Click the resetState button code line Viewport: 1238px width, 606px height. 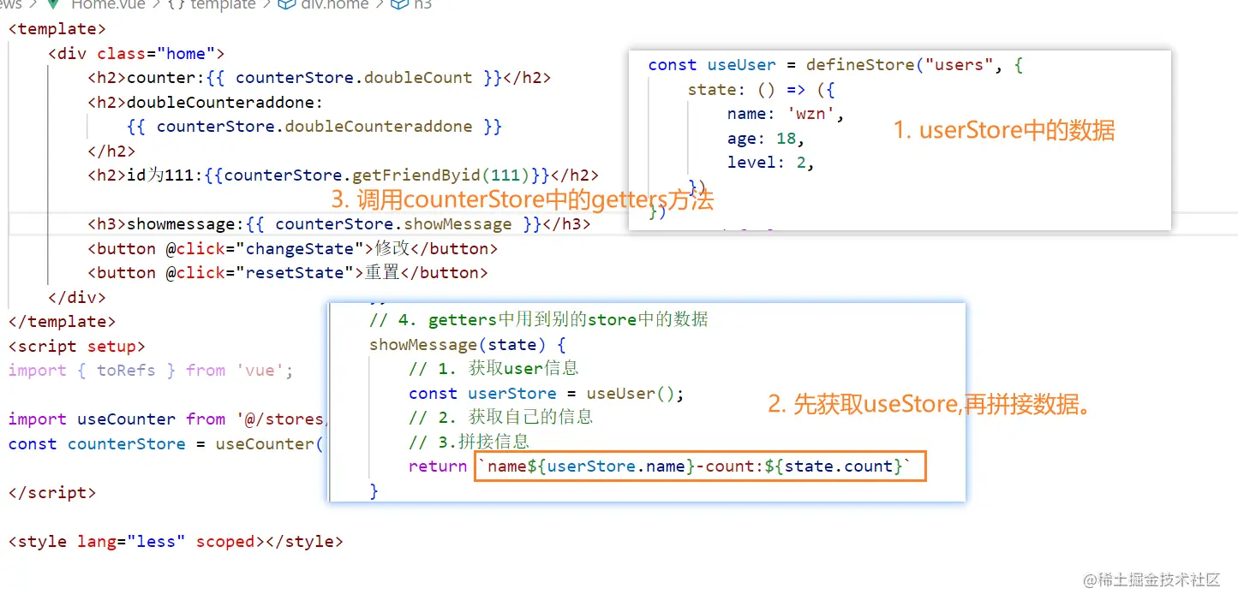click(x=288, y=273)
